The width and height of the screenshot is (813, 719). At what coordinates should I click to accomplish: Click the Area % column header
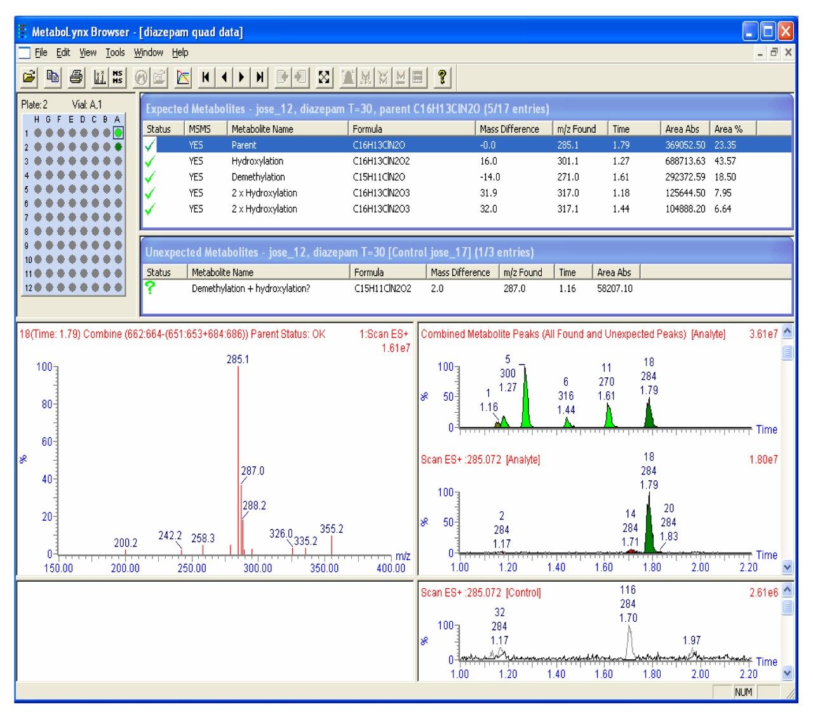click(733, 129)
